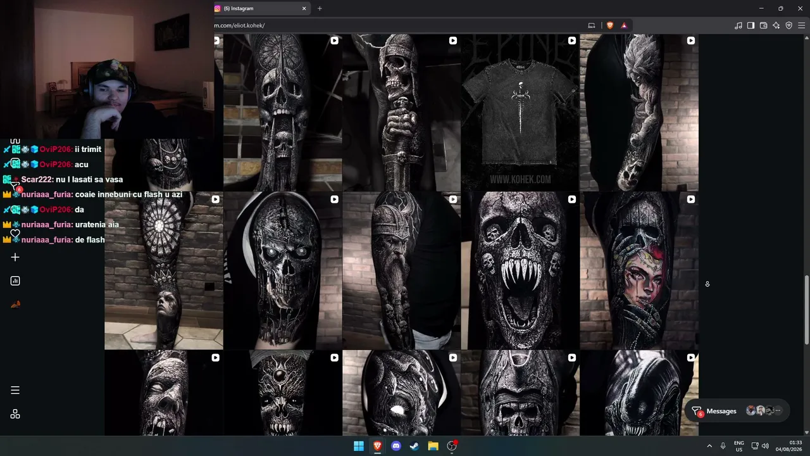Viewport: 810px width, 456px height.
Task: Open the helmeted skull with sword reel
Action: coord(401,112)
